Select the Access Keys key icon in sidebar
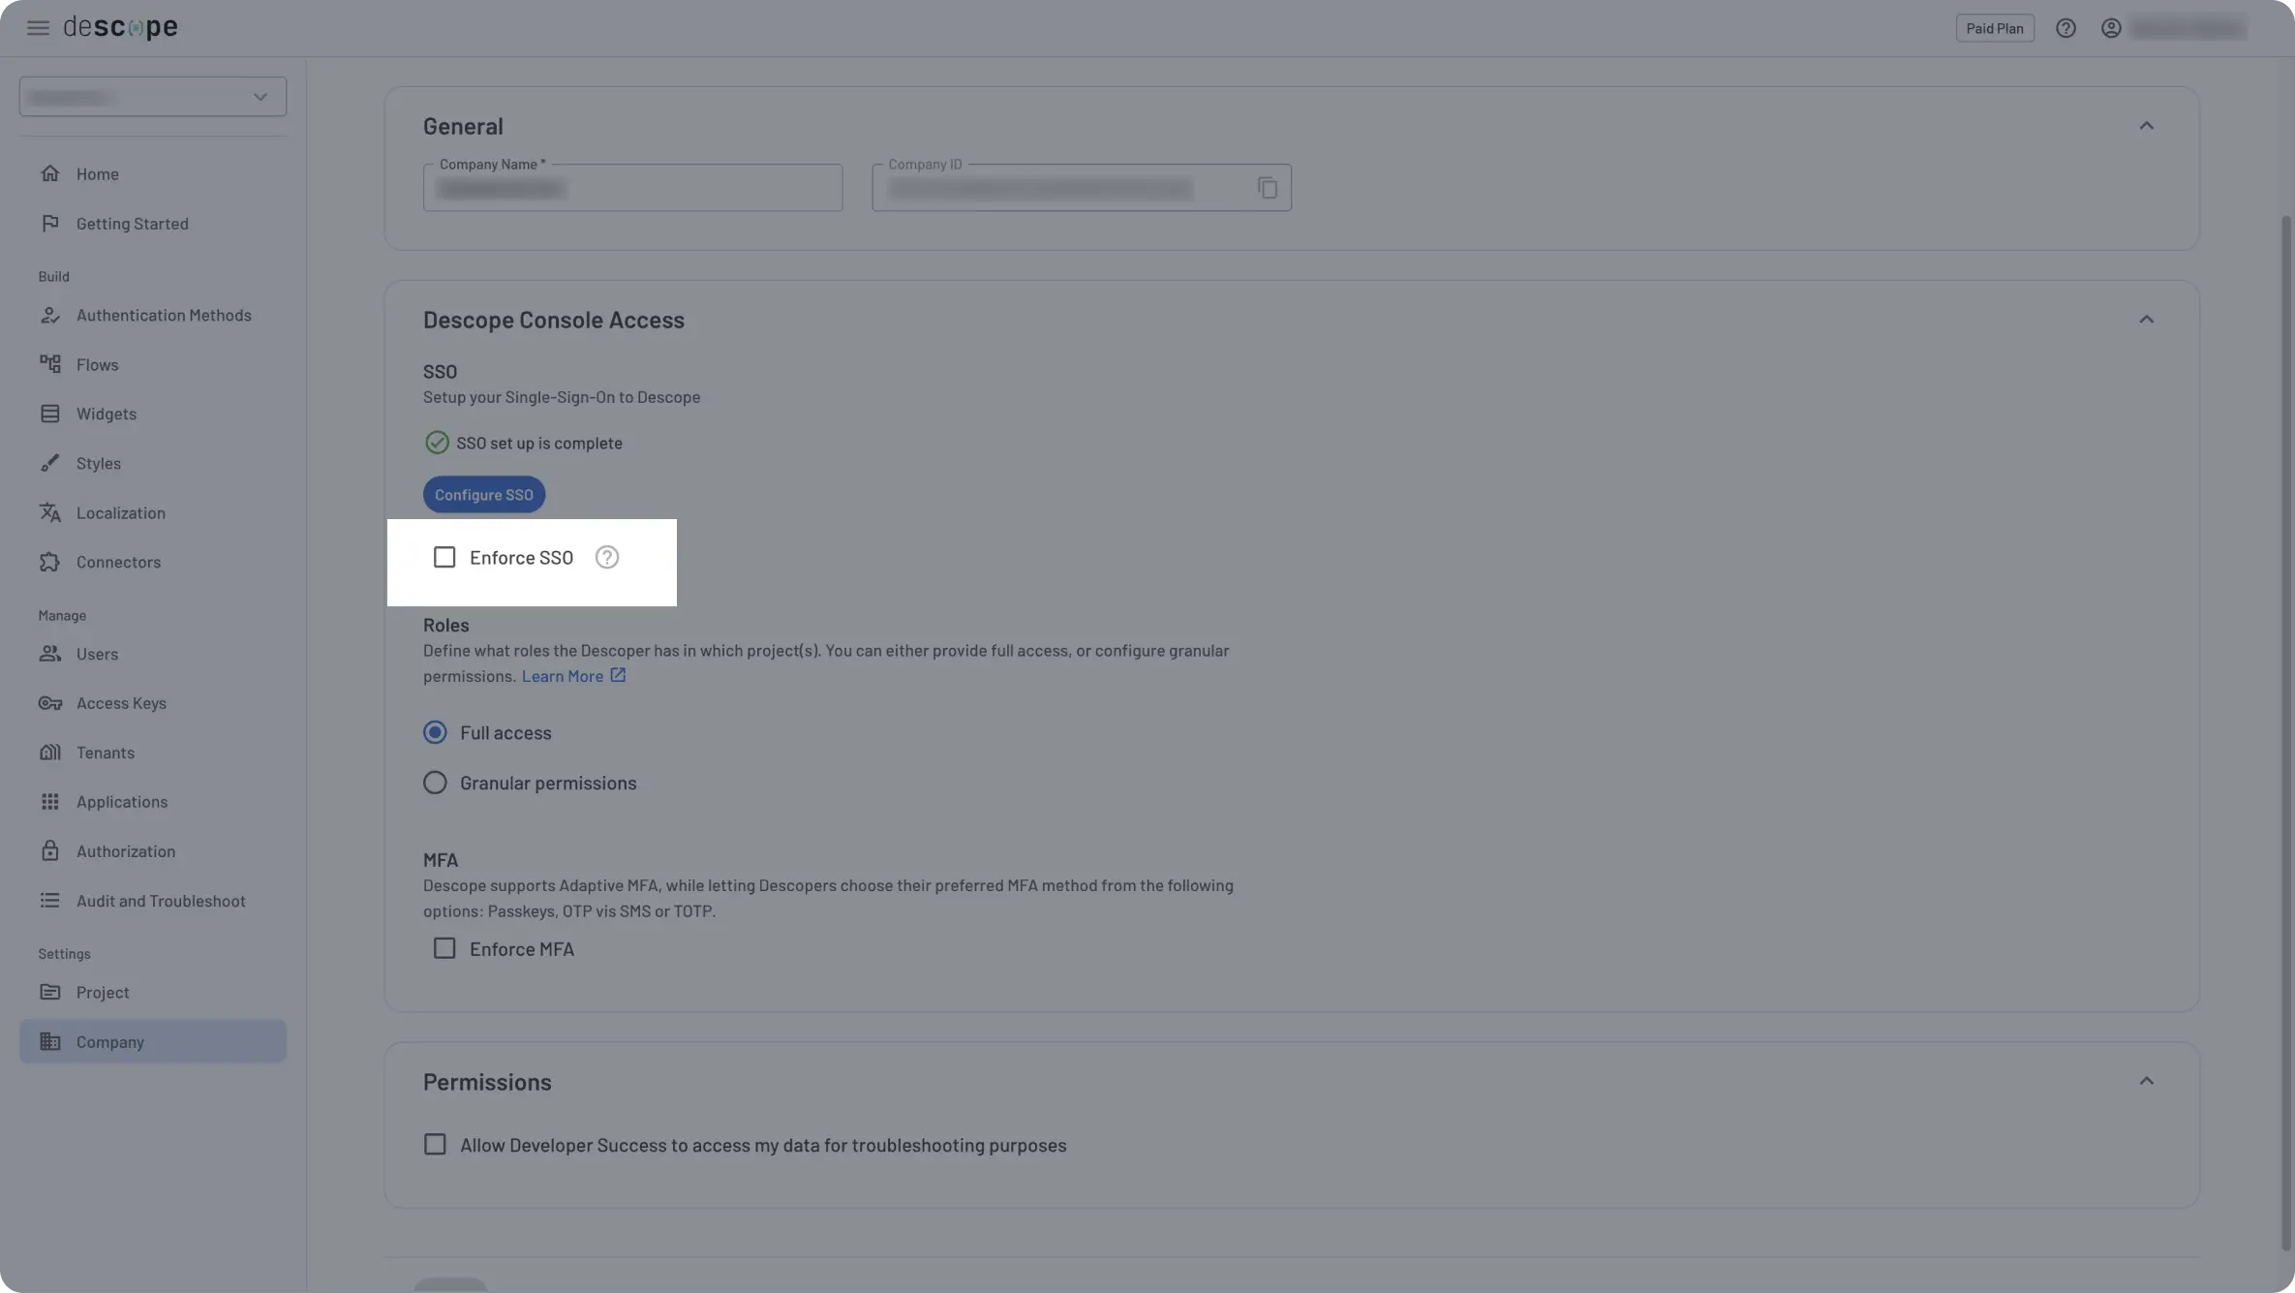This screenshot has width=2295, height=1293. click(x=50, y=703)
